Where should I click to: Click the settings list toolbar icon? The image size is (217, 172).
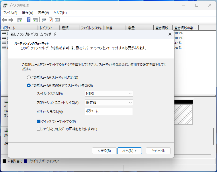57,20
